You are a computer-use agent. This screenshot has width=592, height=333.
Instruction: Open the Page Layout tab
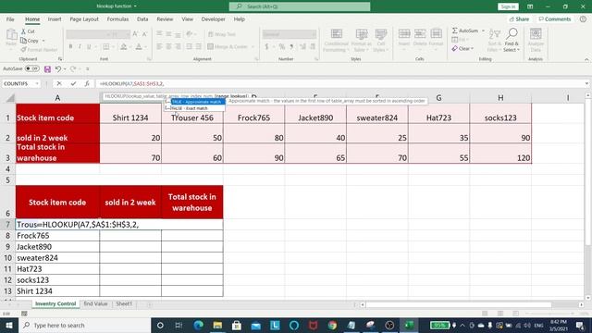point(84,18)
